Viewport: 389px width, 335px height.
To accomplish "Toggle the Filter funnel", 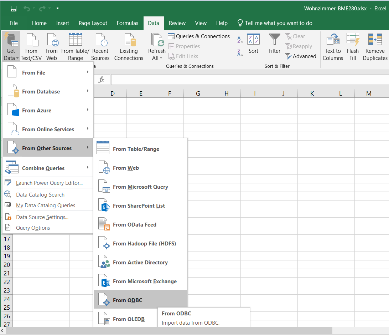I will click(274, 44).
